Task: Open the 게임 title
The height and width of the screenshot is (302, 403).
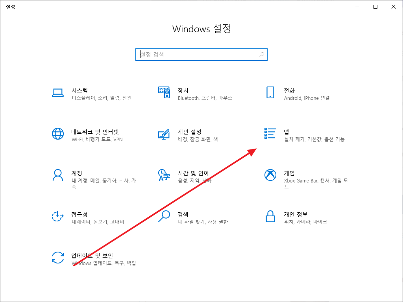Action: [x=289, y=173]
